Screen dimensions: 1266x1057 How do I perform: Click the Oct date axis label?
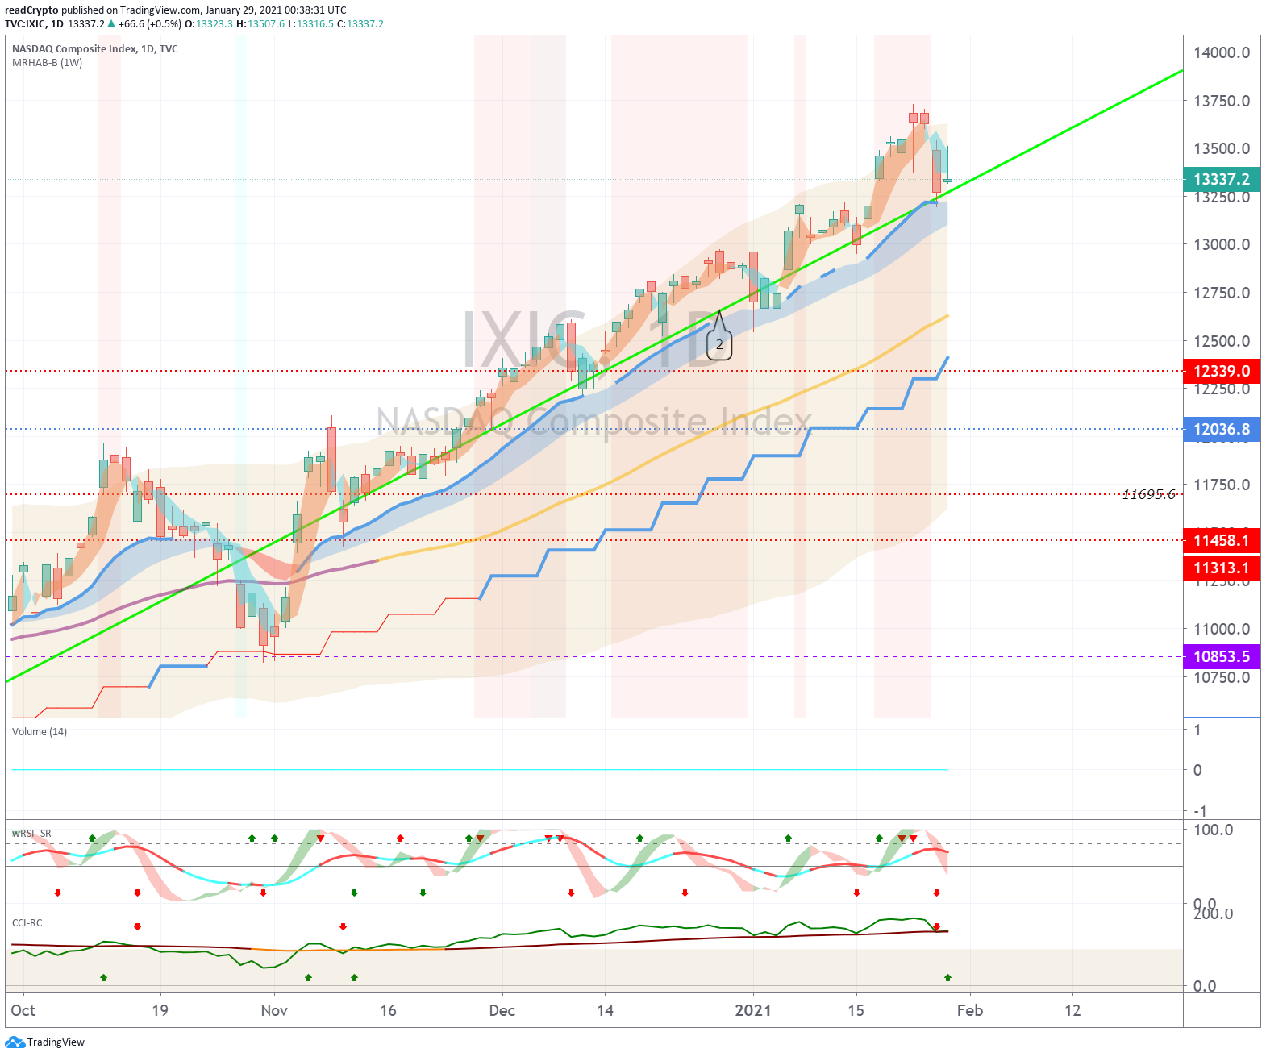point(23,1011)
